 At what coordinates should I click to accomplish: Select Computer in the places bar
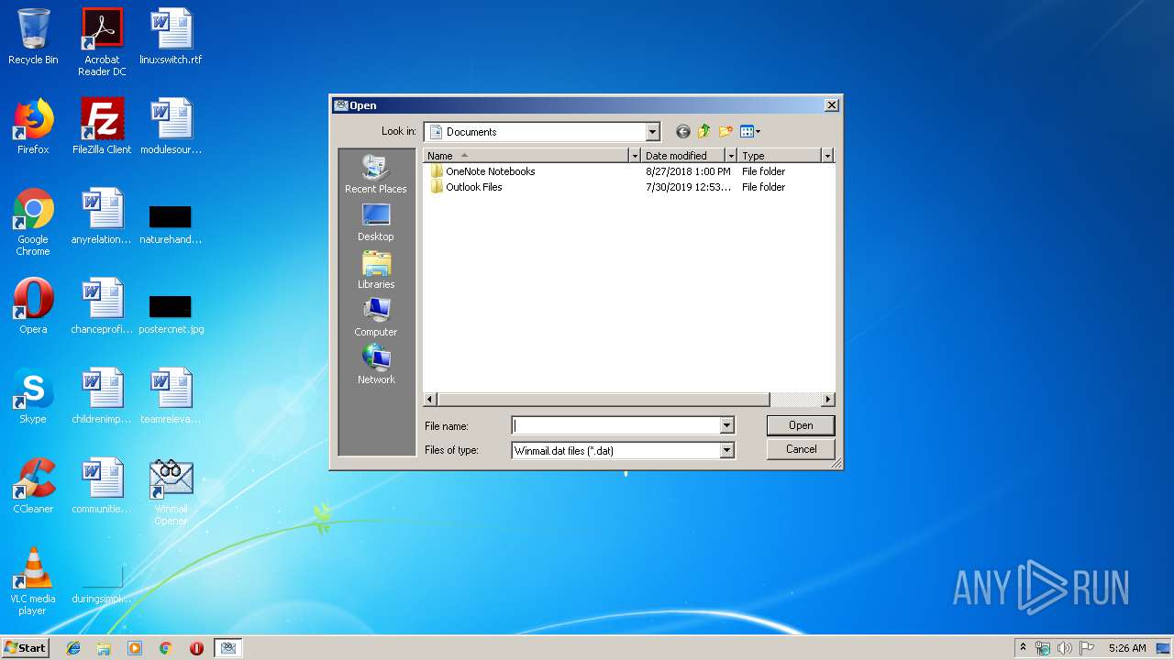coord(376,317)
